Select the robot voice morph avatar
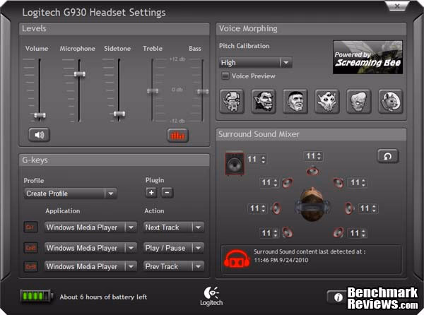Screen dimensions: 424x315 coord(232,102)
